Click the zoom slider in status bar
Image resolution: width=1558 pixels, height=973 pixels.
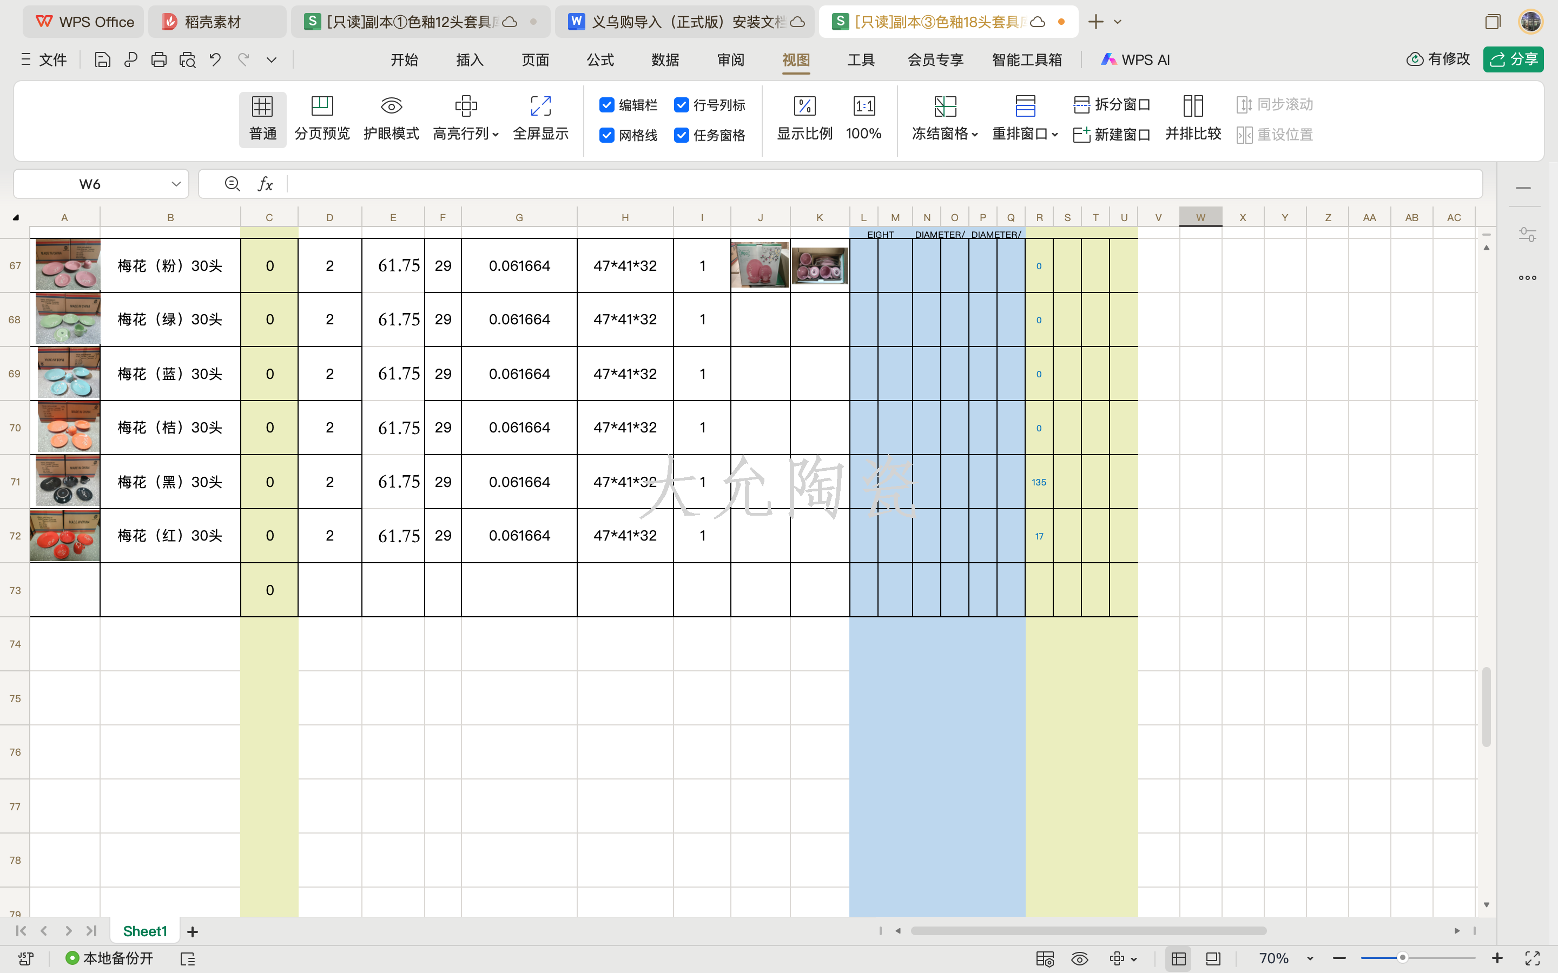[1402, 957]
